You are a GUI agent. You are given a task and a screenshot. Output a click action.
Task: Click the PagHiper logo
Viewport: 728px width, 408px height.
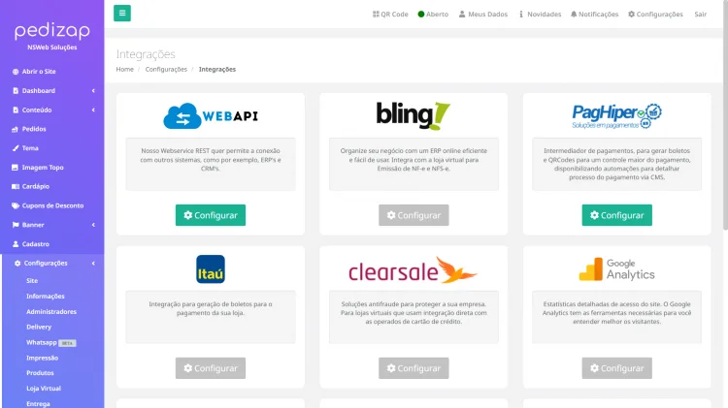click(x=616, y=116)
